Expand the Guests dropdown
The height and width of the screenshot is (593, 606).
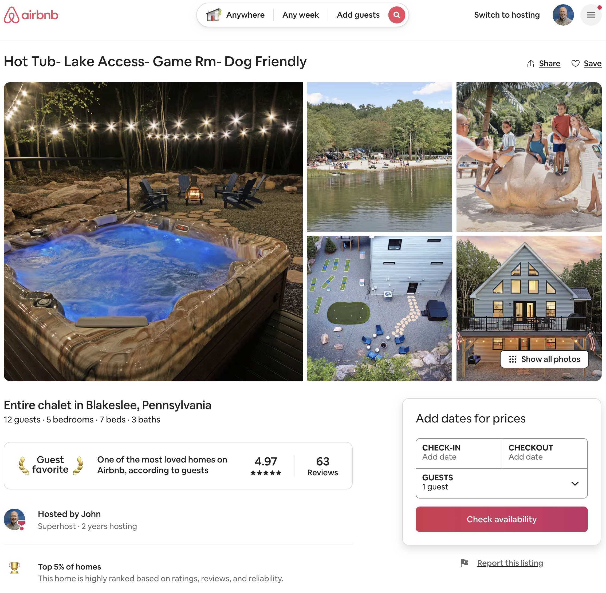[575, 483]
